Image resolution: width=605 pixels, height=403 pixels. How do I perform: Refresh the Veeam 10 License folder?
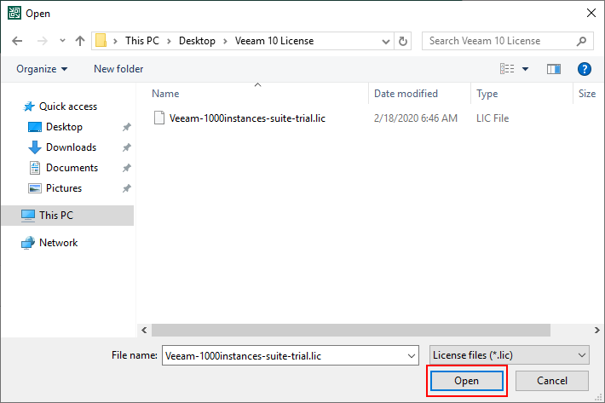tap(402, 41)
